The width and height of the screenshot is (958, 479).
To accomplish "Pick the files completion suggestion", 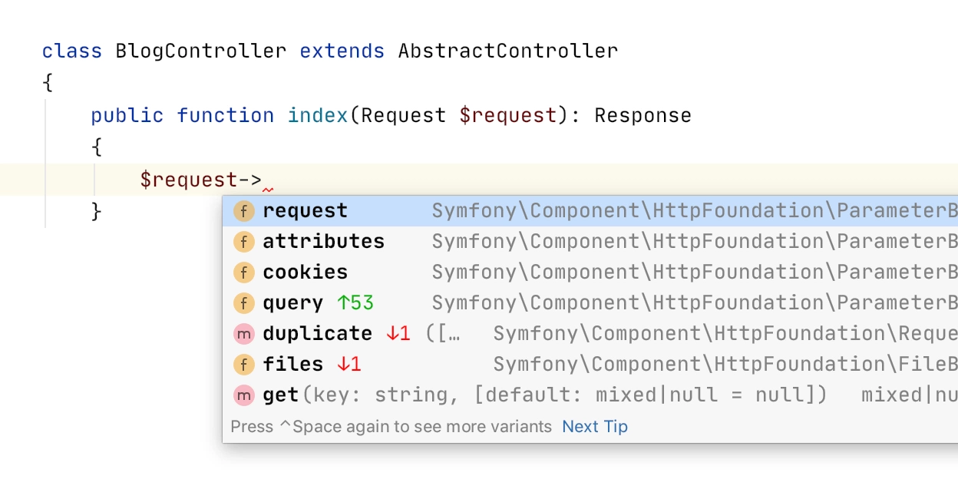I will click(590, 365).
